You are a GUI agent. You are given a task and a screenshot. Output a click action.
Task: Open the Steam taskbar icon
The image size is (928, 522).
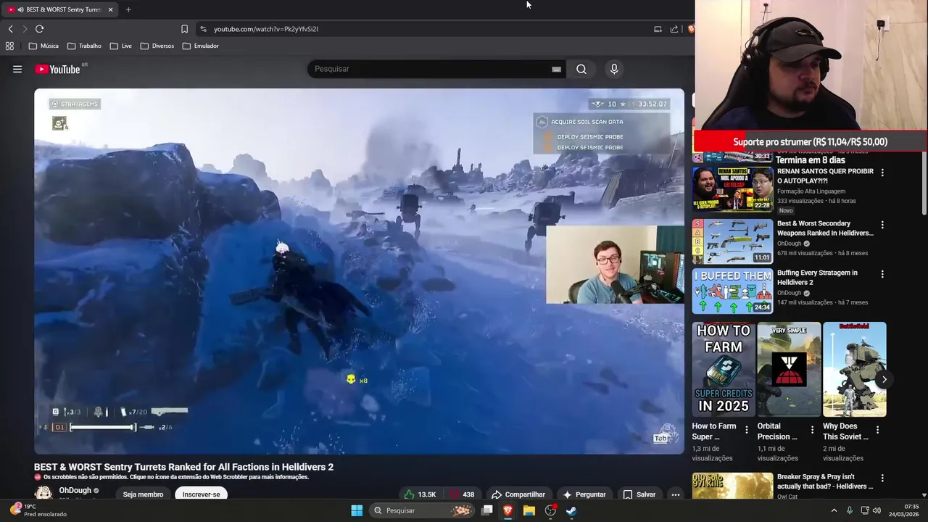(571, 510)
